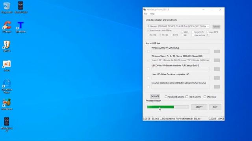This screenshot has height=141, width=252.
Task: Check the UBCD4Win/WinBuilder/BartPE checkbox
Action: [148, 69]
